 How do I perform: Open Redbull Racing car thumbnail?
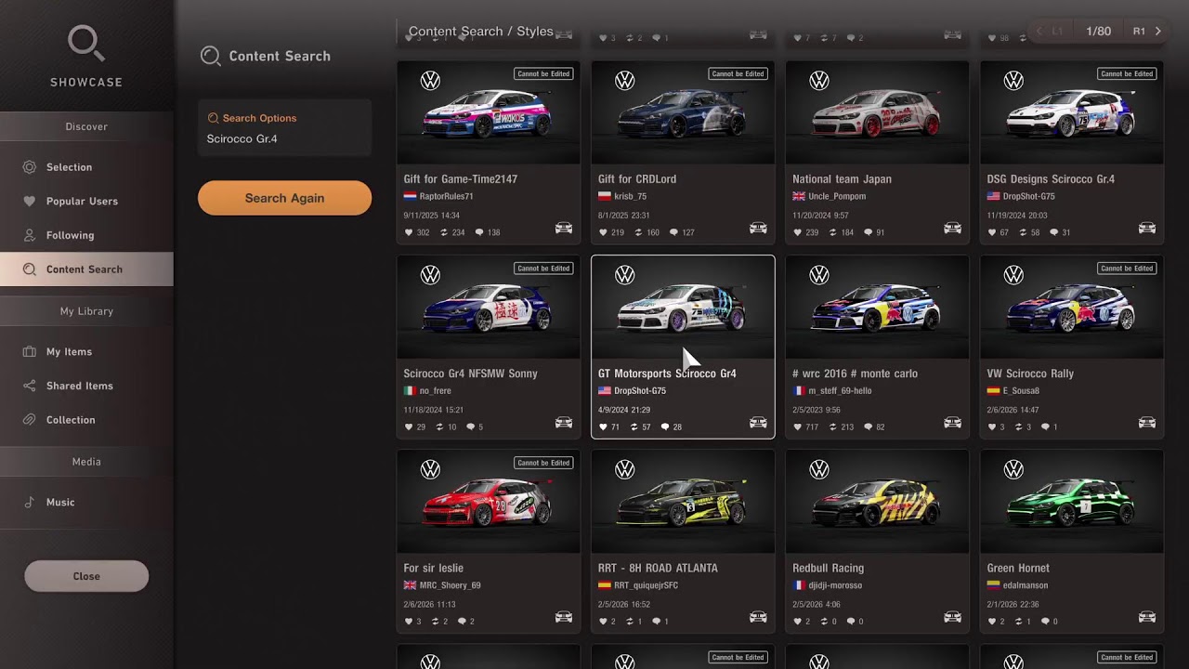pyautogui.click(x=877, y=502)
